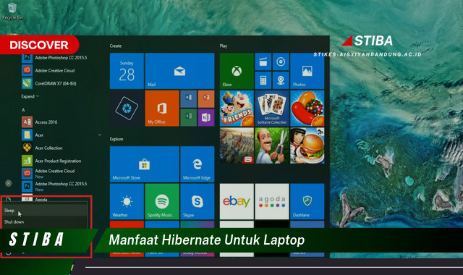Open the ebay tile
Screen dimensions: 463x275
pos(237,201)
